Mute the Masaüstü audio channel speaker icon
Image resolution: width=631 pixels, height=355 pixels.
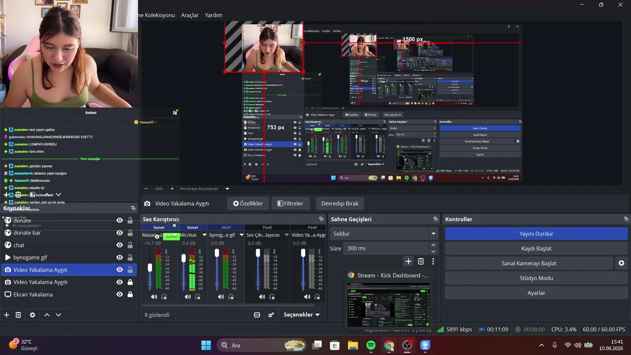coord(154,297)
